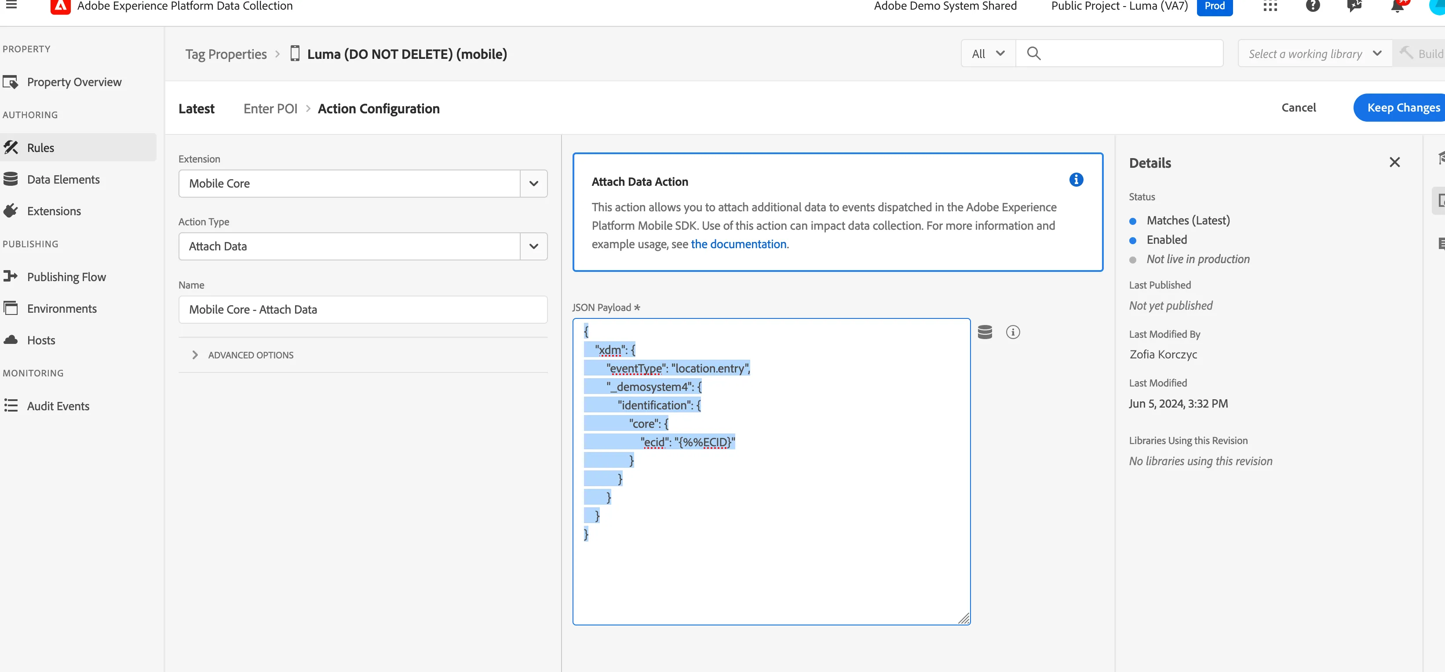
Task: Open the documentation link
Action: 739,244
